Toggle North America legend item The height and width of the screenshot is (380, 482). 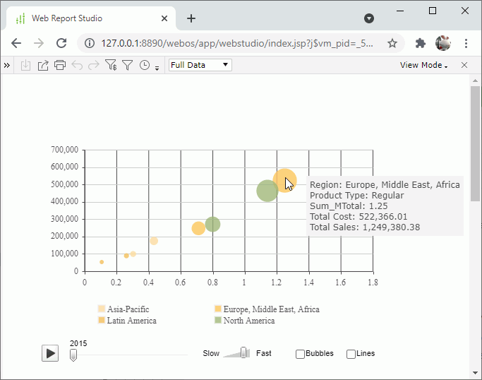click(x=243, y=321)
